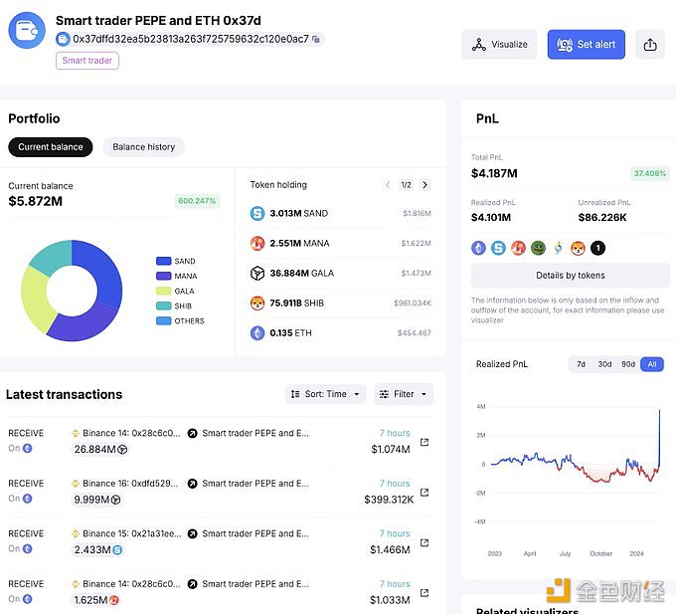Click the Smart trader tag
Viewport: 676px width, 614px height.
click(x=87, y=61)
